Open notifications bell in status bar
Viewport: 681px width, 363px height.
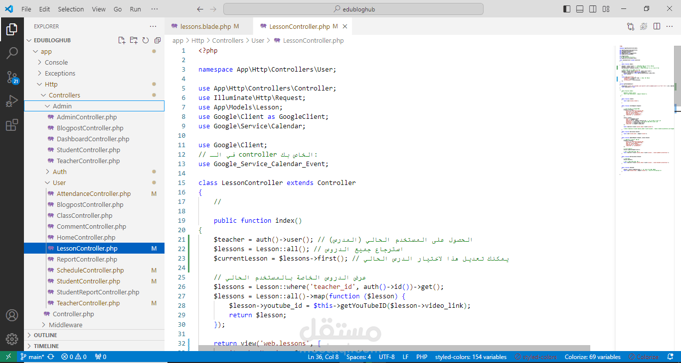670,357
